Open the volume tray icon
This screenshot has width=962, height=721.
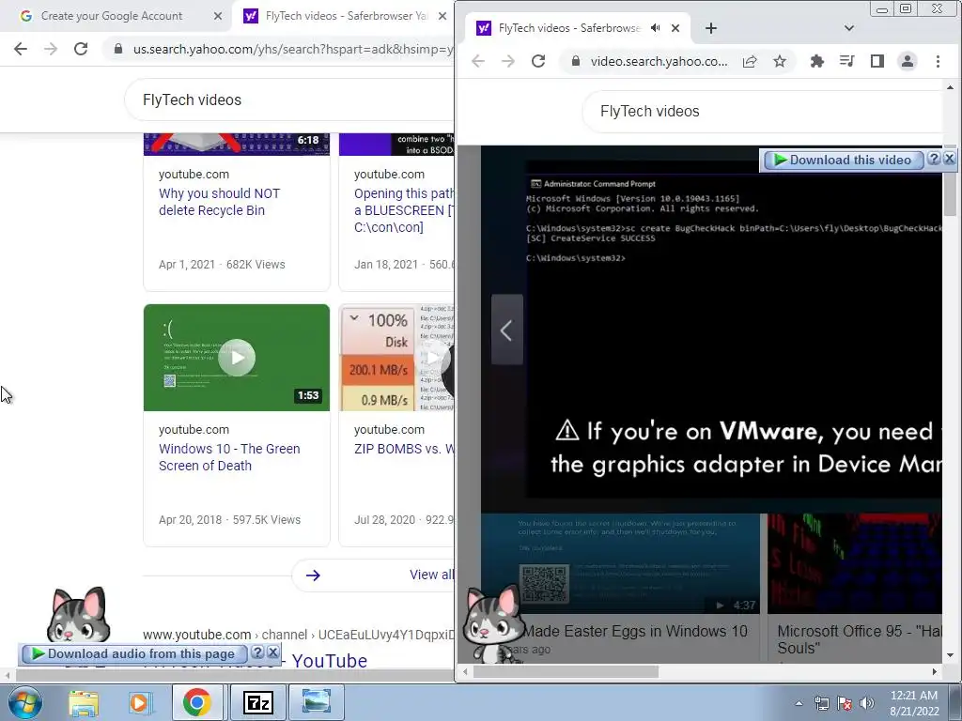pos(866,703)
